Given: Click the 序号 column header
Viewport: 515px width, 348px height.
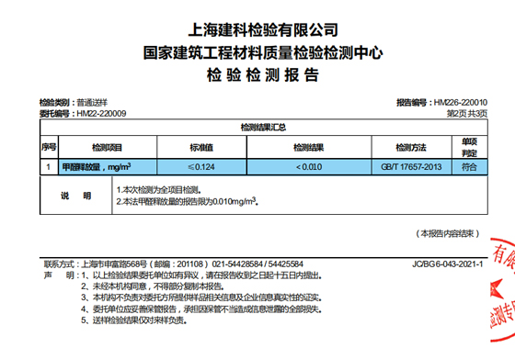Looking at the screenshot, I should click(49, 147).
